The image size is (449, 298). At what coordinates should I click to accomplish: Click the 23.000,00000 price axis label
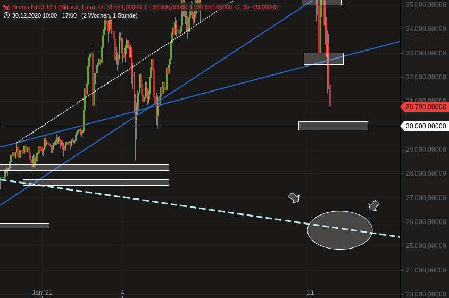tap(426, 294)
